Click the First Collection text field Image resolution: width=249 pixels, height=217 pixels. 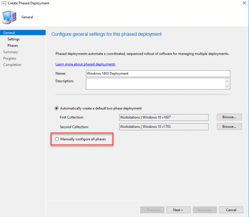point(164,117)
